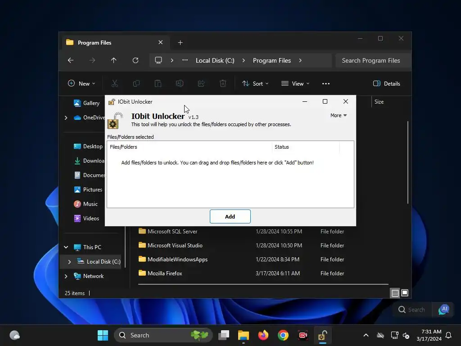
Task: Click the Rename icon in Explorer toolbar
Action: coord(180,83)
